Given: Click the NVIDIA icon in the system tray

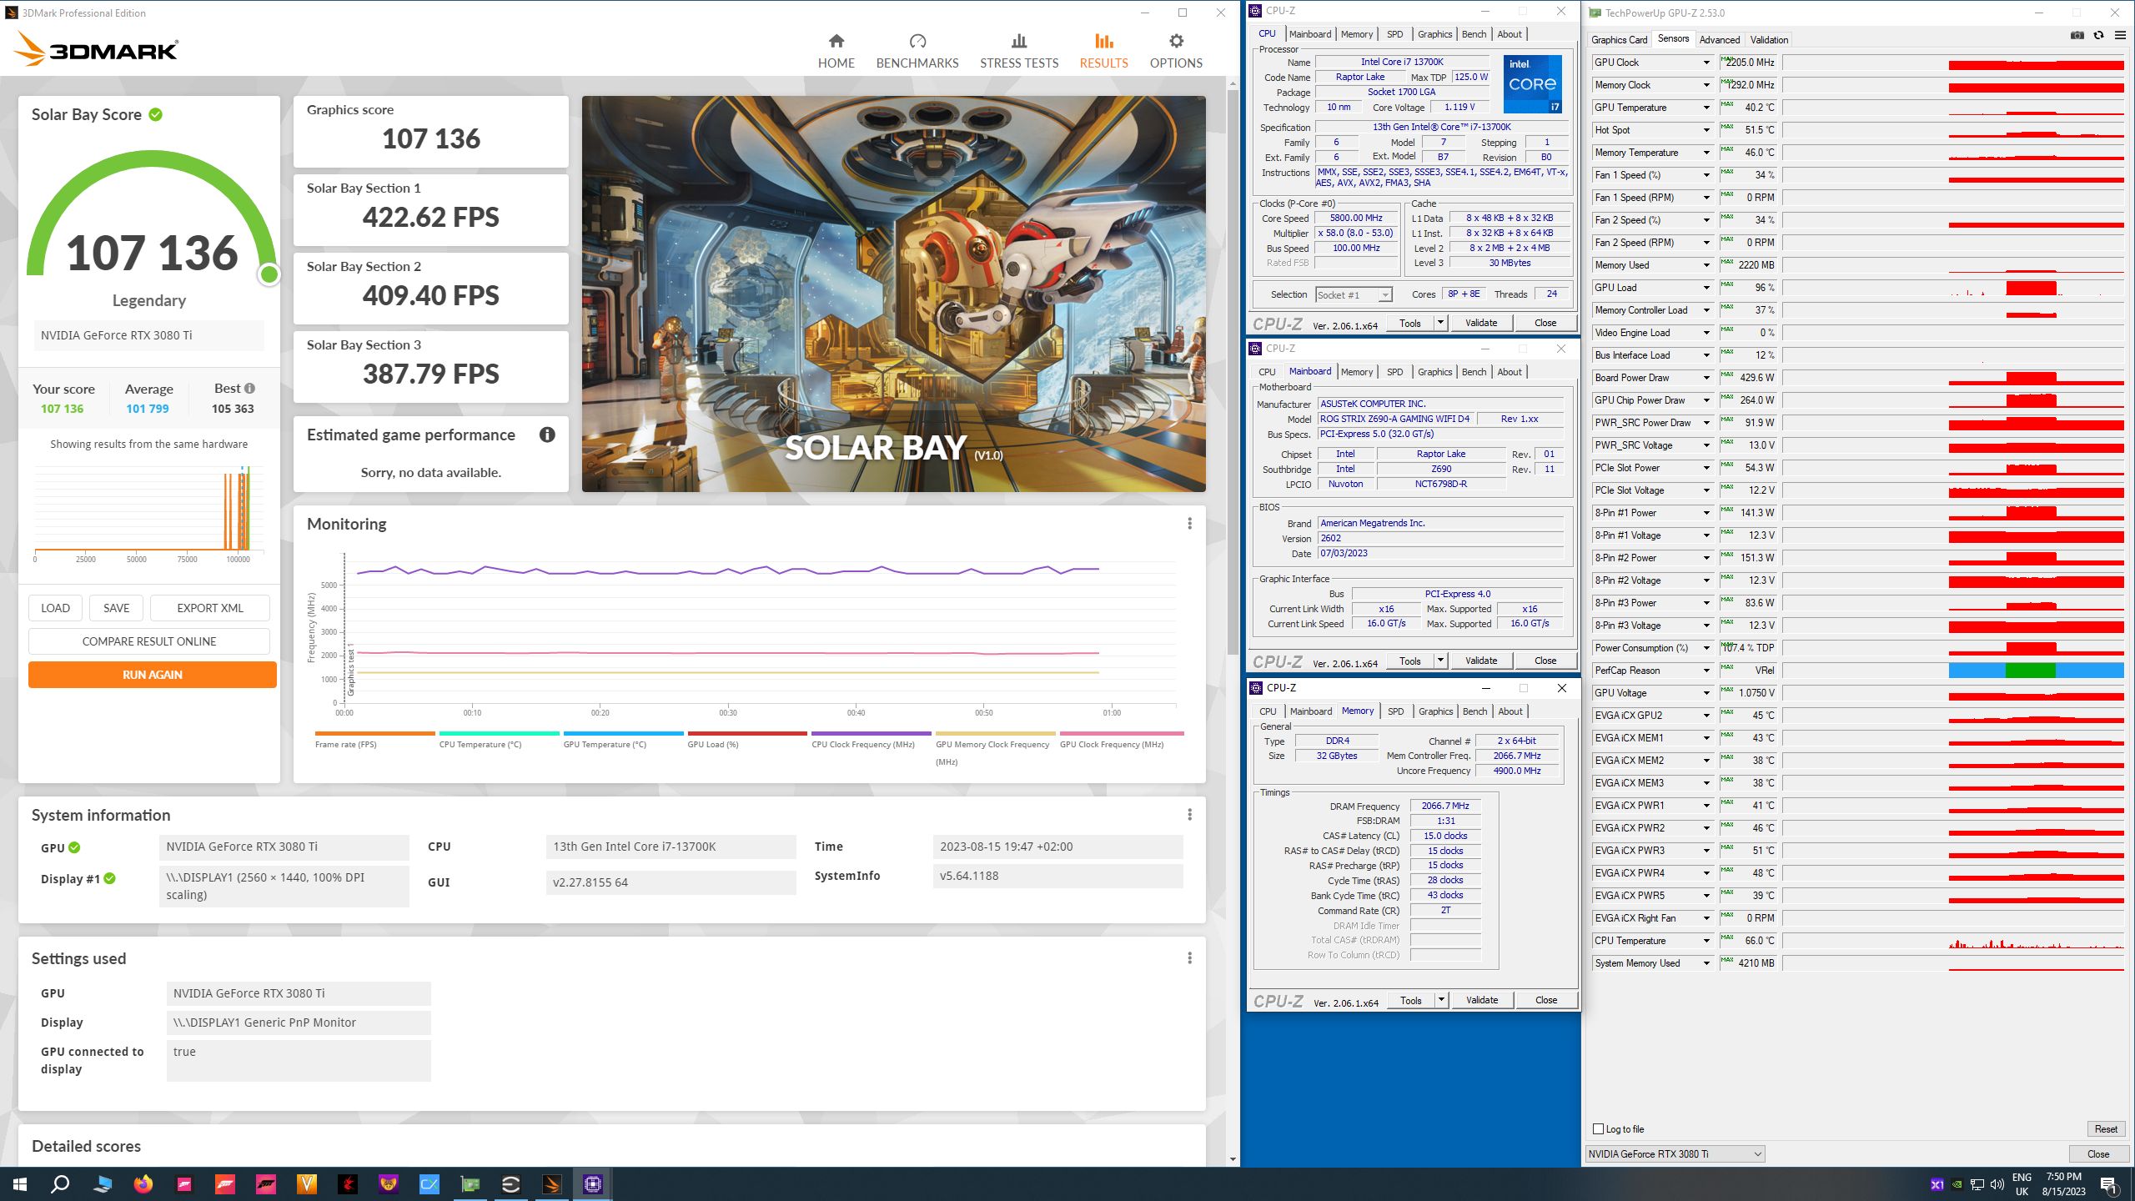Looking at the screenshot, I should point(1957,1184).
